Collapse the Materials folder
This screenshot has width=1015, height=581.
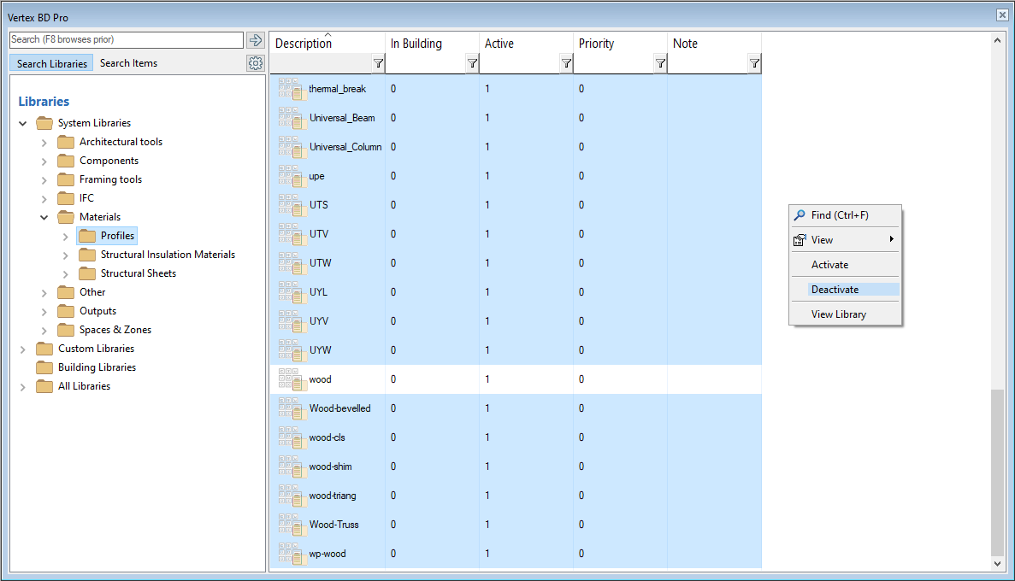click(44, 217)
